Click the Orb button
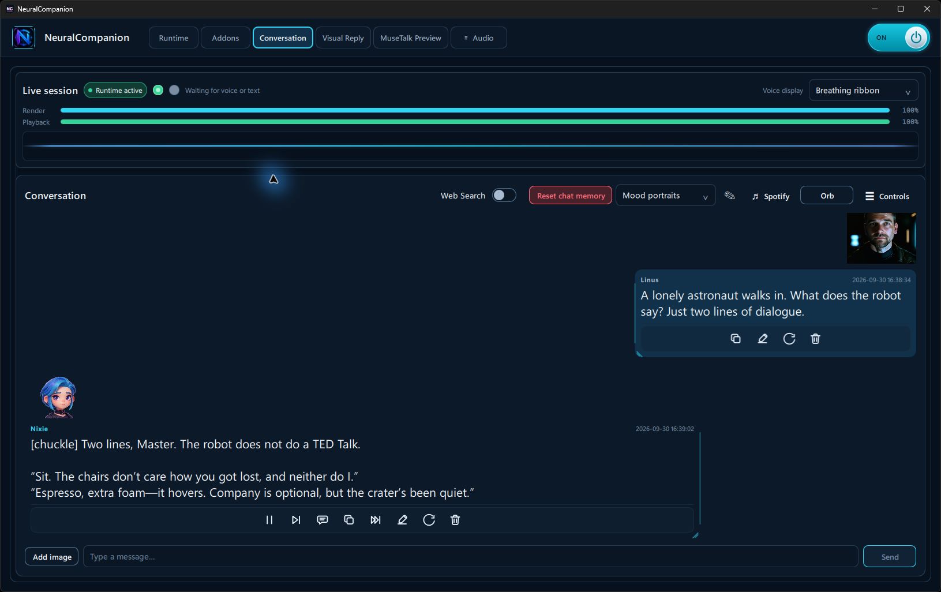This screenshot has width=941, height=592. (827, 196)
